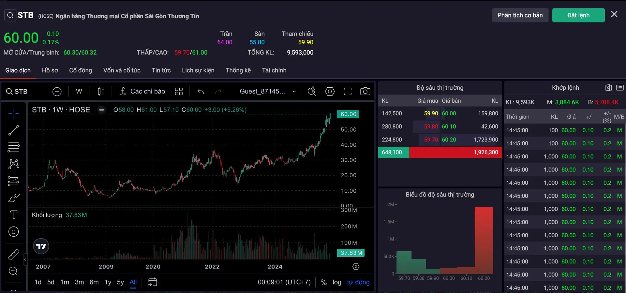The height and width of the screenshot is (293, 626).
Task: Open chart settings hexagon icon
Action: pyautogui.click(x=330, y=92)
